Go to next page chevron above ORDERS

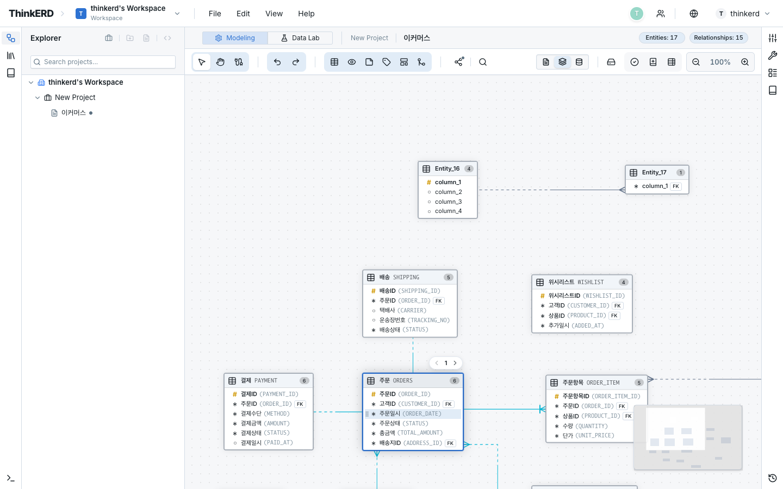point(455,363)
